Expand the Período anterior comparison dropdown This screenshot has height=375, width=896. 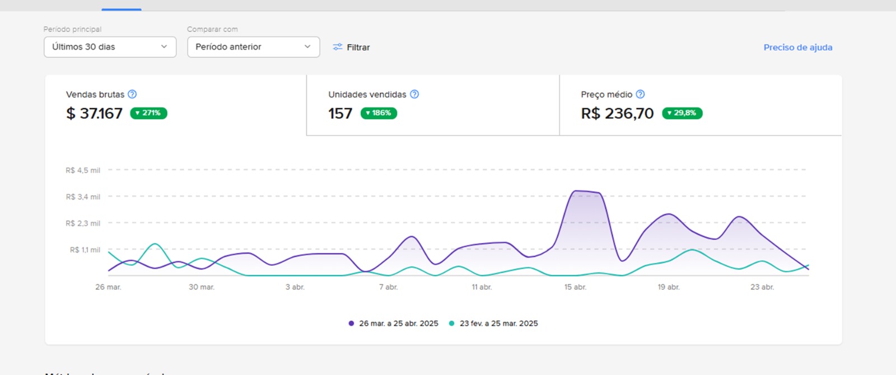pyautogui.click(x=253, y=47)
